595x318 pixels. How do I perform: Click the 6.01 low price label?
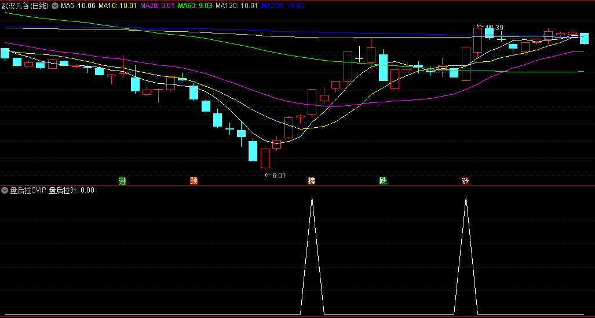279,175
